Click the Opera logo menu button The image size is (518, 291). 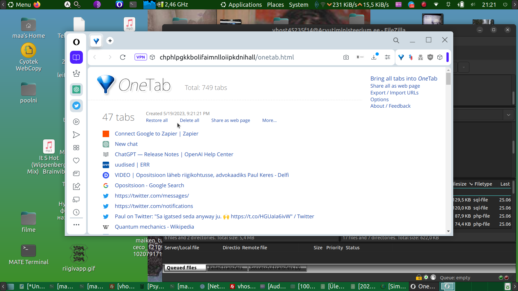pos(76,42)
